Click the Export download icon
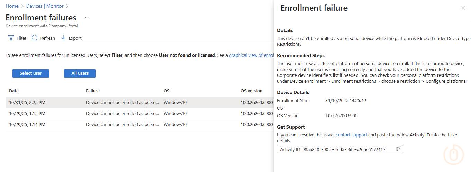Image resolution: width=471 pixels, height=172 pixels. (x=63, y=38)
